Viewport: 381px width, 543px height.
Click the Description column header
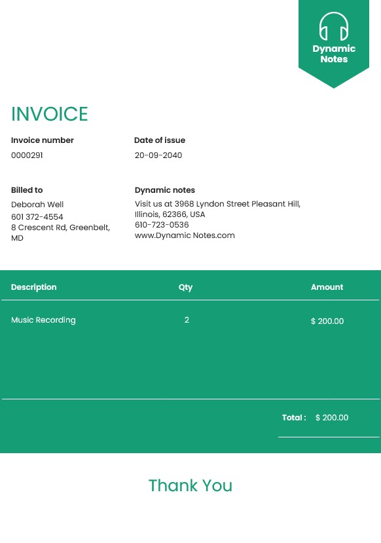(x=34, y=287)
